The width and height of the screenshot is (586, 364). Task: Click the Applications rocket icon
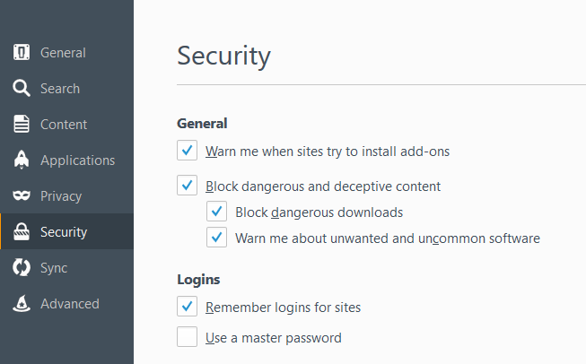pyautogui.click(x=22, y=160)
